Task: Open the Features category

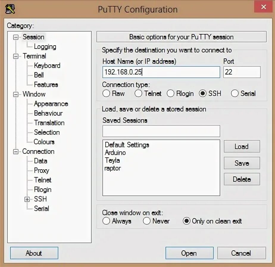Action: click(x=46, y=85)
